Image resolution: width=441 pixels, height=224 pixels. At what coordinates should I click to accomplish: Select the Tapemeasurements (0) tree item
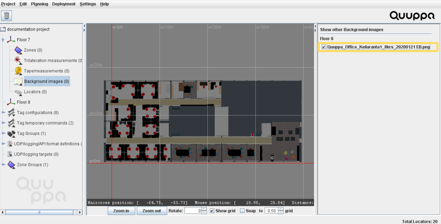pos(46,71)
